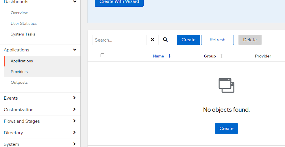Open User Statistics dashboard page
This screenshot has height=147, width=285.
(24, 23)
